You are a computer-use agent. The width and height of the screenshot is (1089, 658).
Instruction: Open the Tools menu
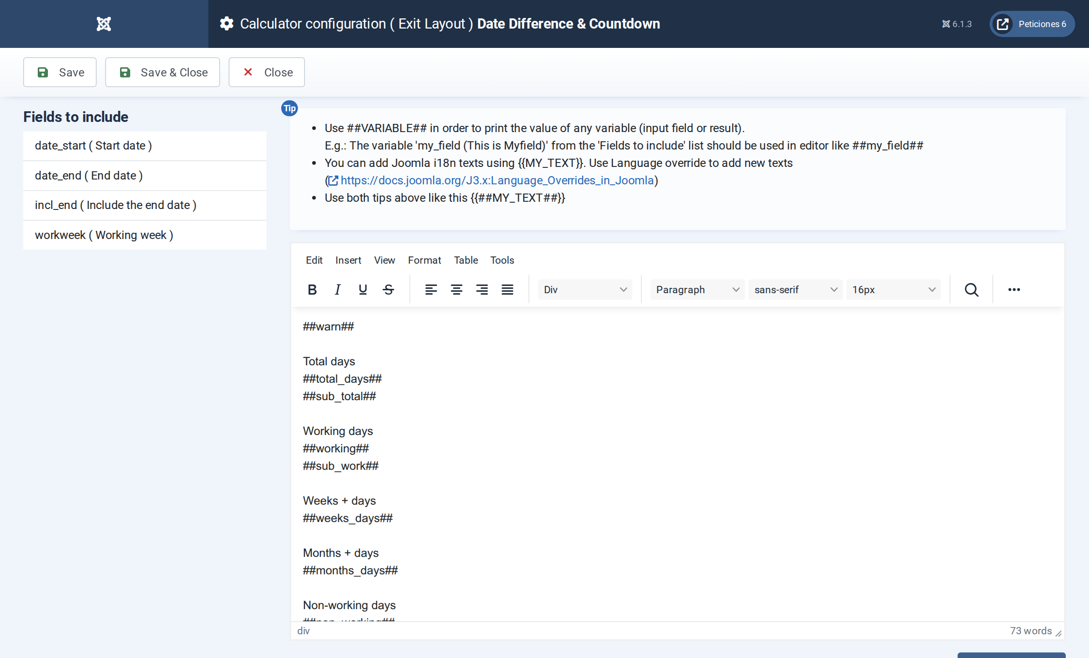pos(502,260)
